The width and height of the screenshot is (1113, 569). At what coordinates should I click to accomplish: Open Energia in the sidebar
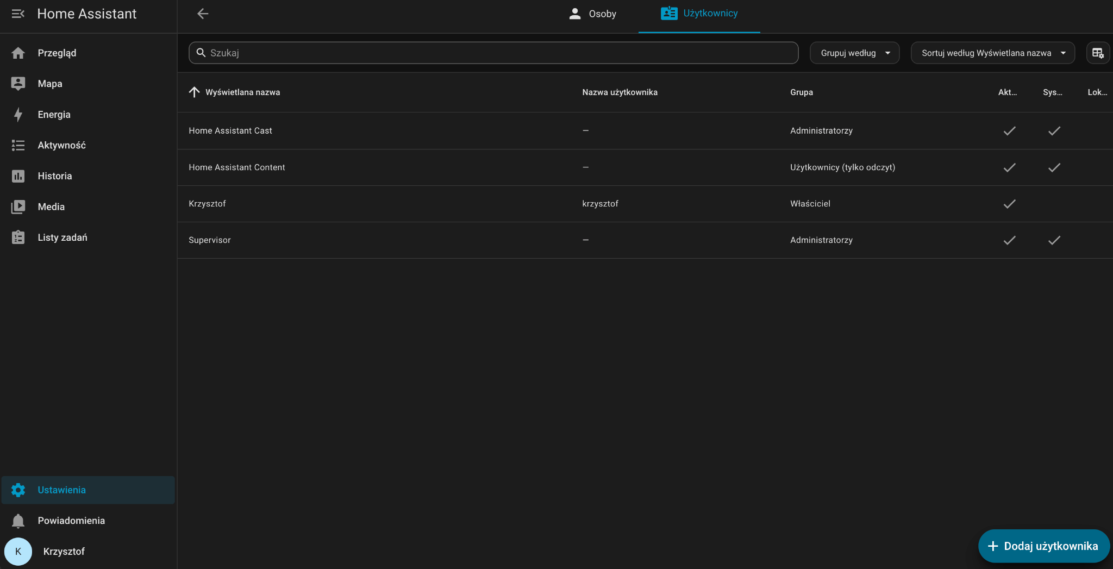[88, 115]
